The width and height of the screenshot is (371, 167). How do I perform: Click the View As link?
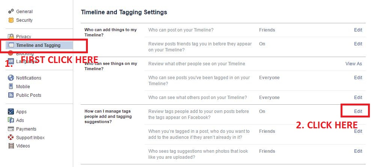[353, 64]
